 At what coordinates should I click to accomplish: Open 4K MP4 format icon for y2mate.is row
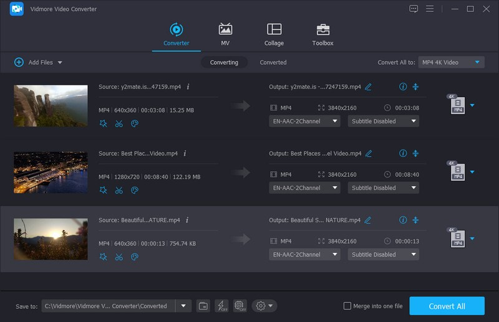(x=457, y=104)
